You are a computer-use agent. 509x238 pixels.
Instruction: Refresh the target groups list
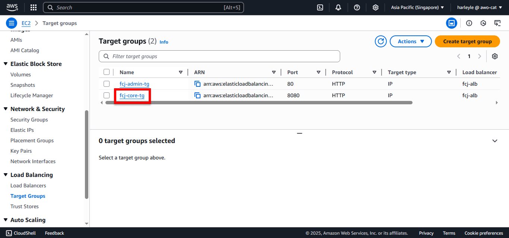[381, 41]
